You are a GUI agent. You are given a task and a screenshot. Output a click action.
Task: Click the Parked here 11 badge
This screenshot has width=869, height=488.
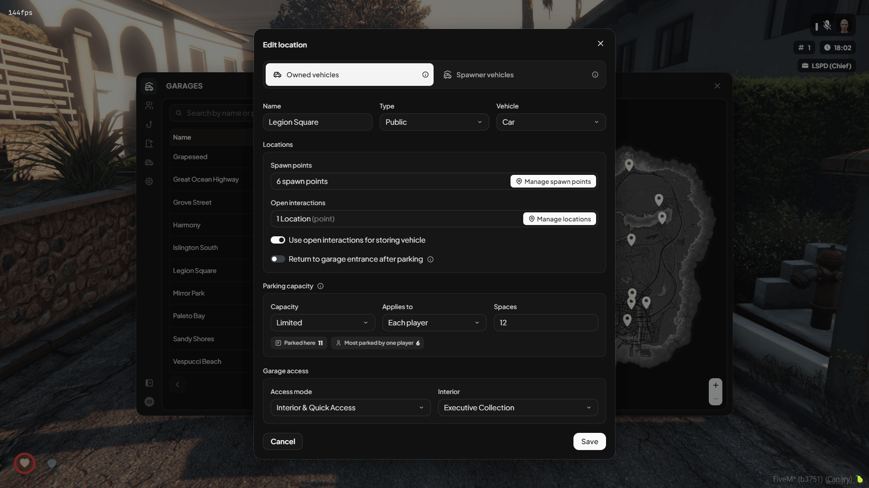tap(299, 343)
